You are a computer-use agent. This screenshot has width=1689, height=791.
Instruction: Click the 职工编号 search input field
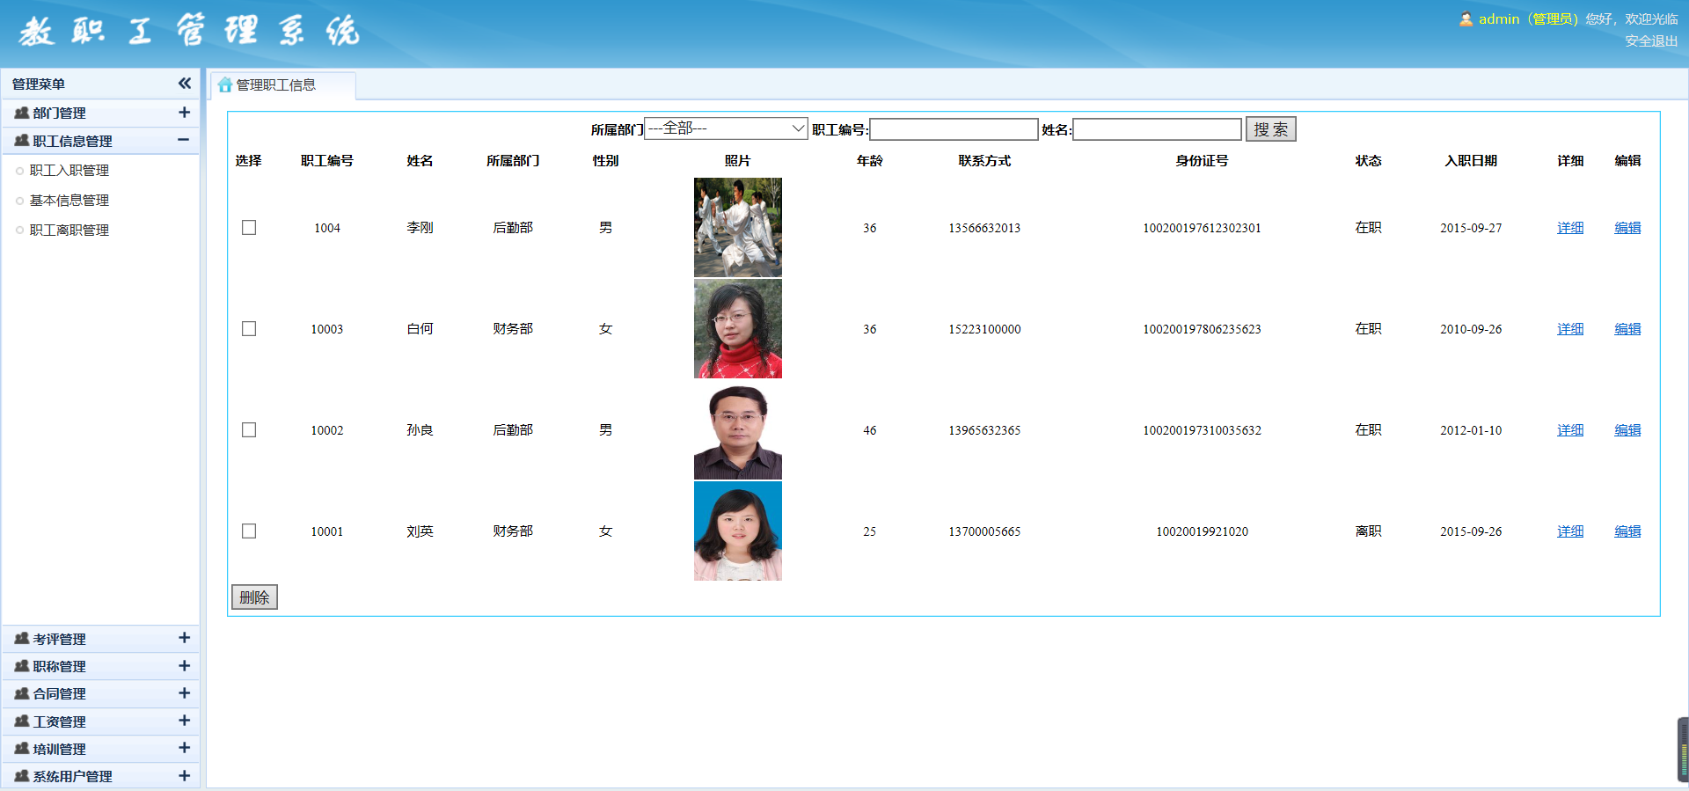(954, 130)
